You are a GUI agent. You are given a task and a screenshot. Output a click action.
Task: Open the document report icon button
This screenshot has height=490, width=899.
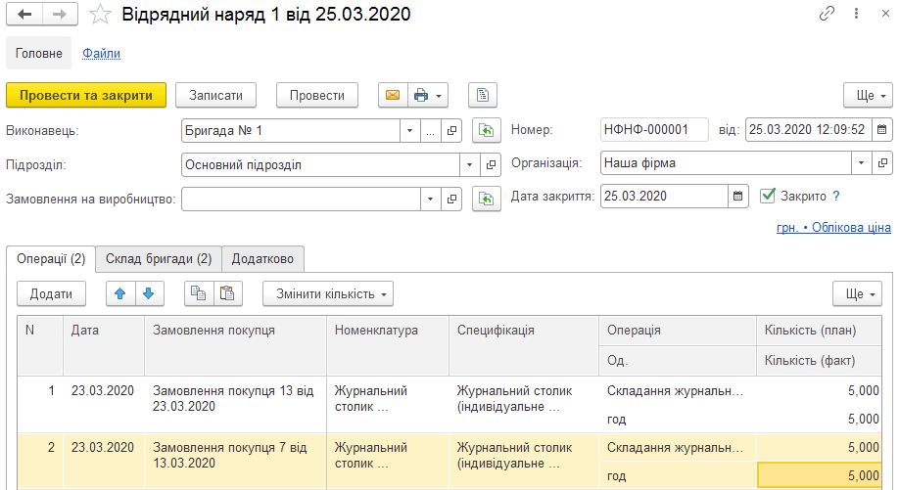coord(483,95)
